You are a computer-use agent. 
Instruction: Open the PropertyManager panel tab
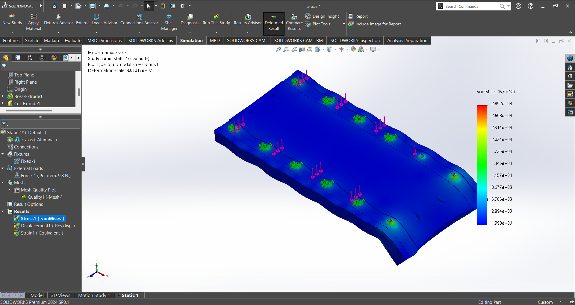[x=18, y=58]
